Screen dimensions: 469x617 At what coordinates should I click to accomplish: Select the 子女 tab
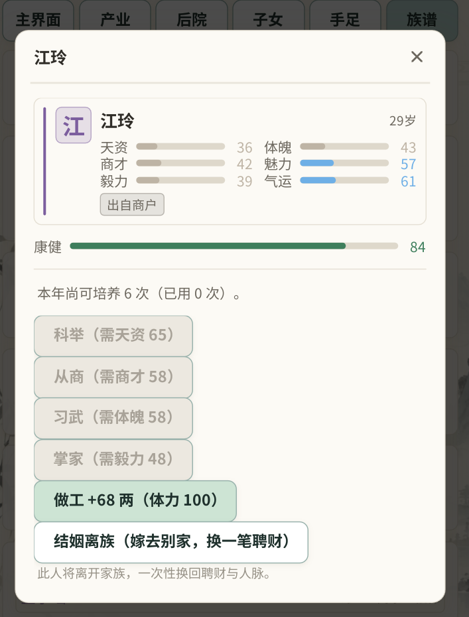(x=269, y=20)
